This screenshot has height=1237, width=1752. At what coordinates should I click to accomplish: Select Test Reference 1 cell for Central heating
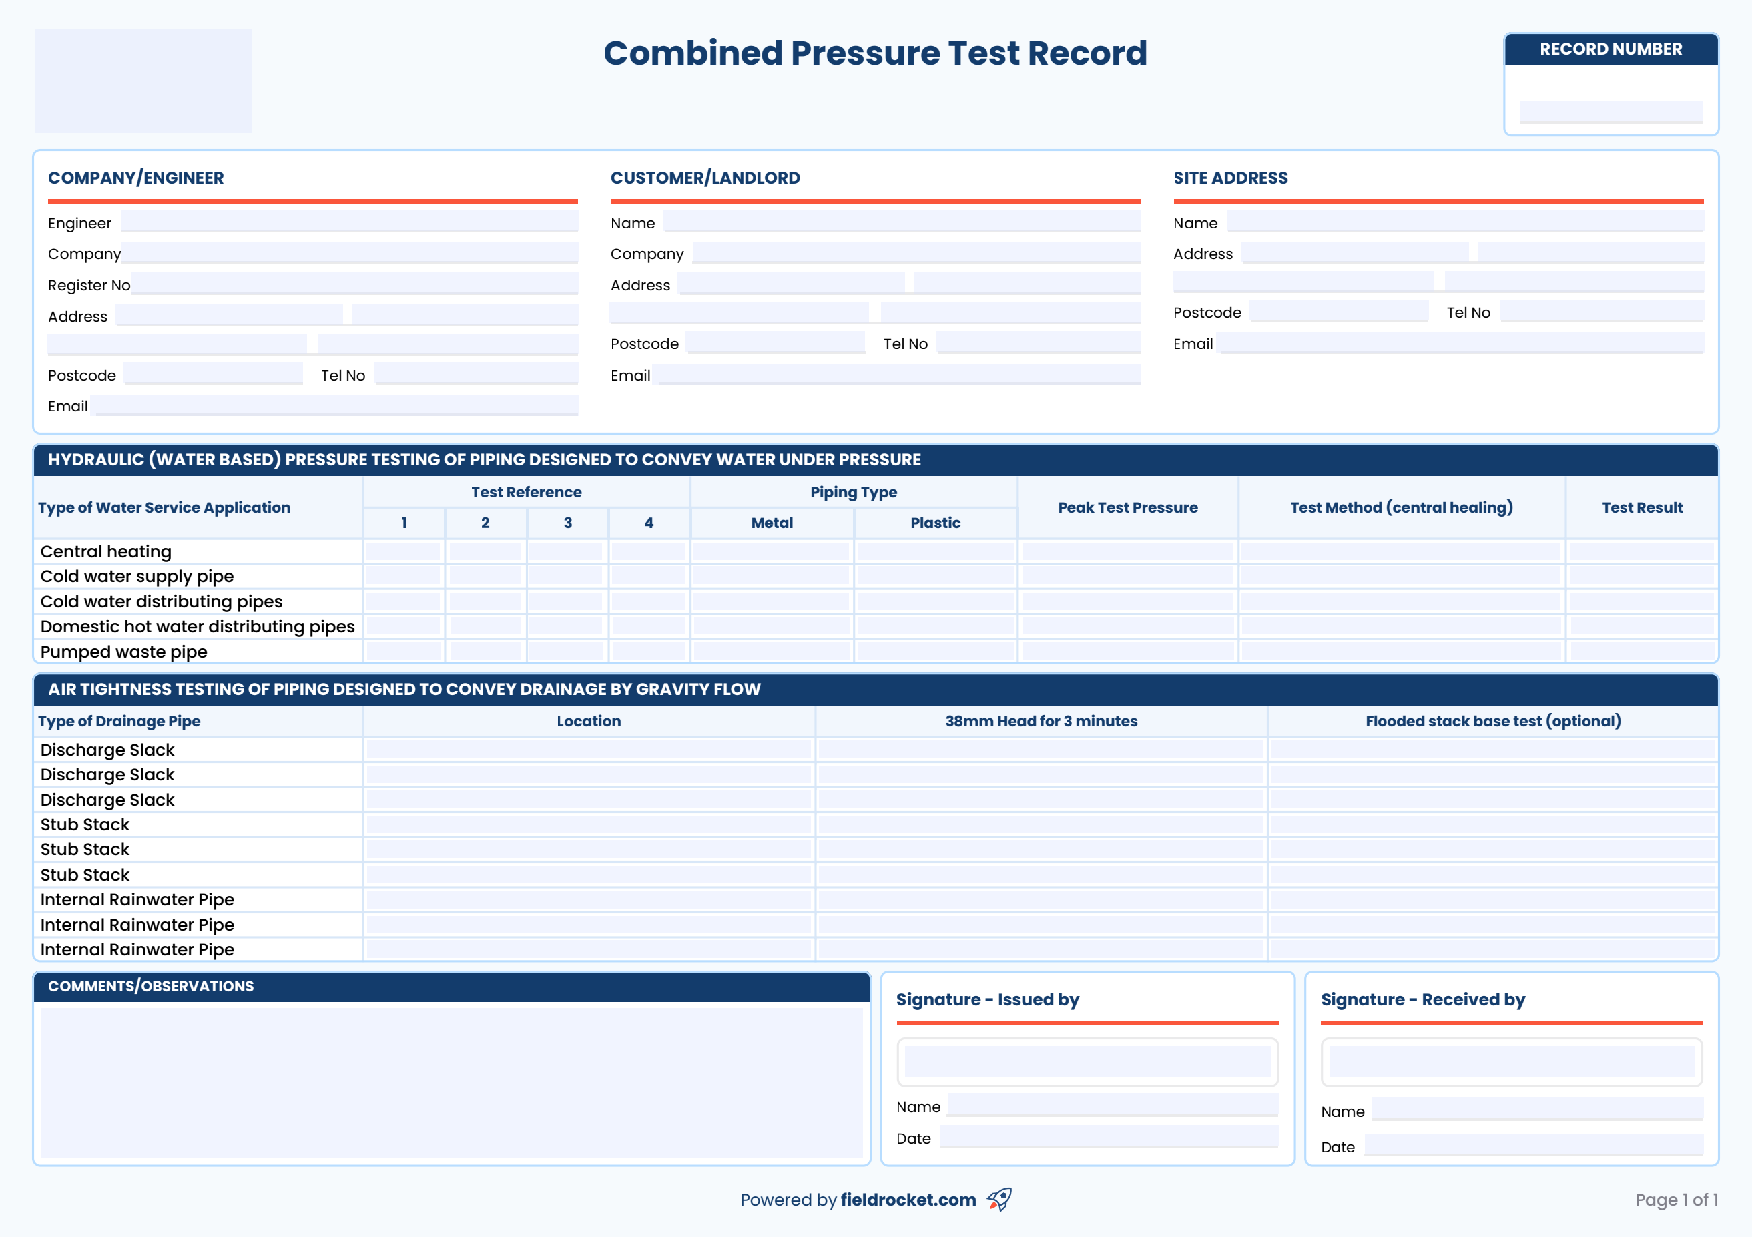403,551
